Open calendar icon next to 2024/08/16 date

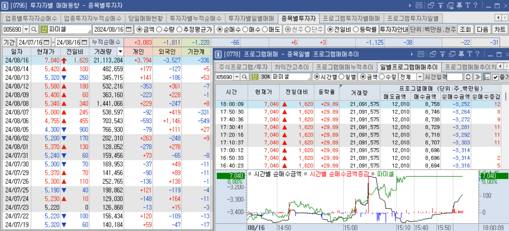coord(129,29)
